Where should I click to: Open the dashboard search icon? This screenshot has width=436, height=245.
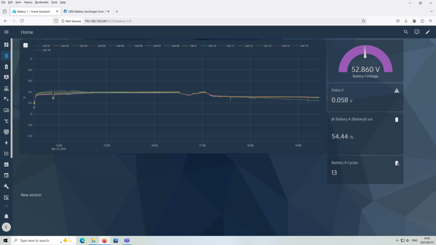405,32
